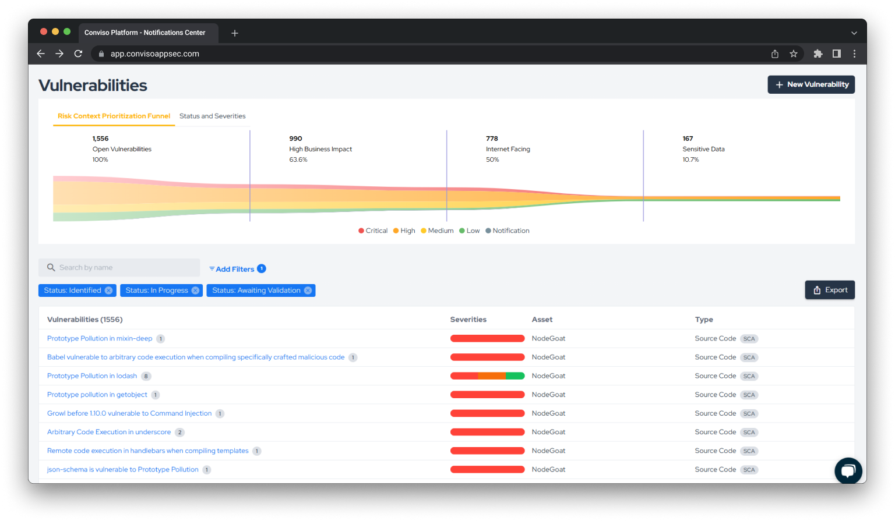This screenshot has height=521, width=895.
Task: Open a new browser tab with plus icon
Action: tap(235, 33)
